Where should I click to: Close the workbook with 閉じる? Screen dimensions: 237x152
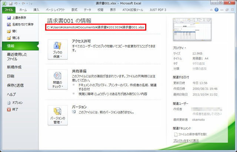coord(13,38)
